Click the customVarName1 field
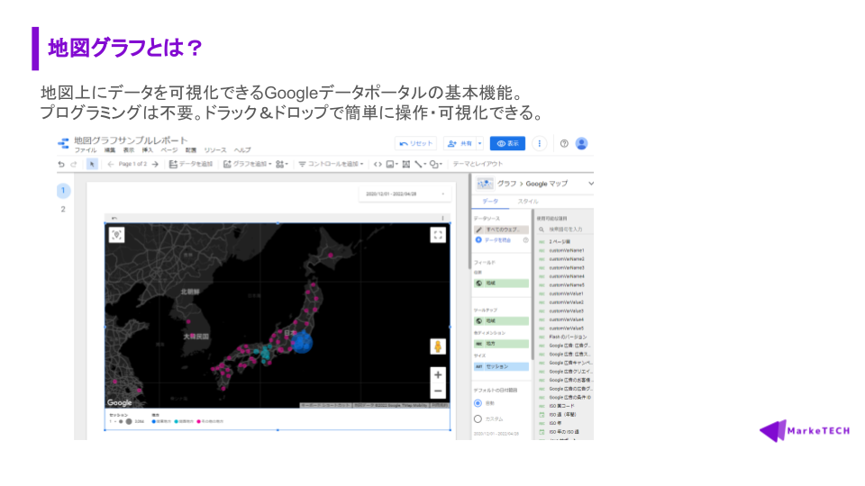Image resolution: width=865 pixels, height=486 pixels. (x=565, y=250)
